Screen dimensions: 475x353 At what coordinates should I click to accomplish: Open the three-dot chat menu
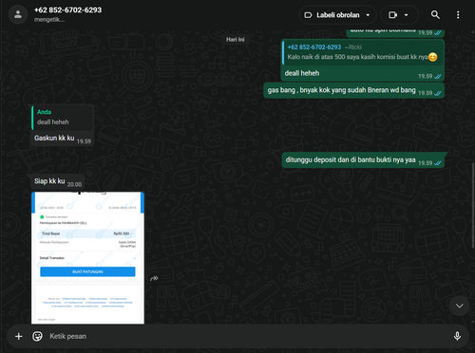(x=458, y=15)
